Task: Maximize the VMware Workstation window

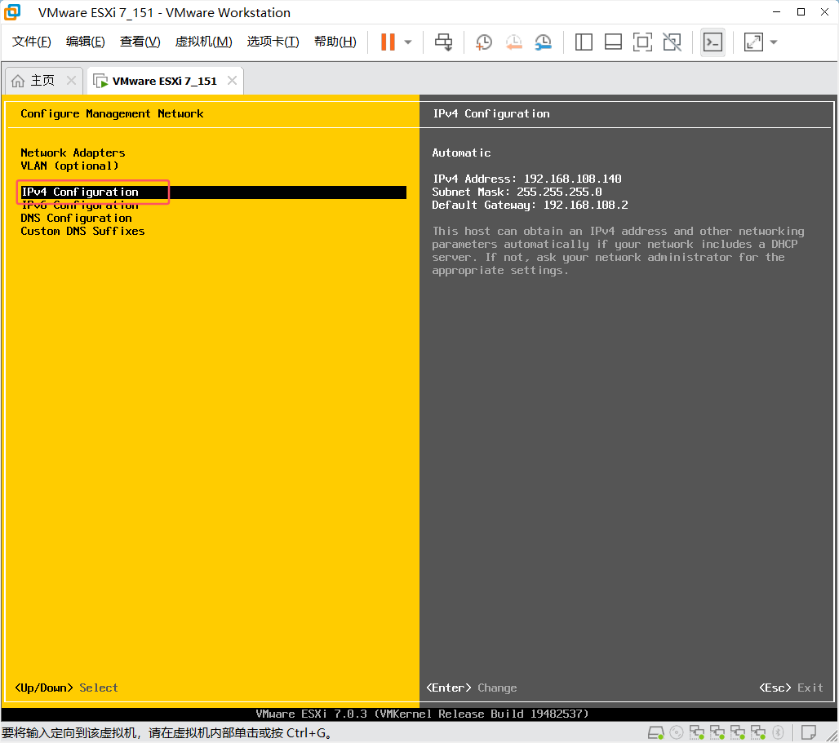Action: coord(801,11)
